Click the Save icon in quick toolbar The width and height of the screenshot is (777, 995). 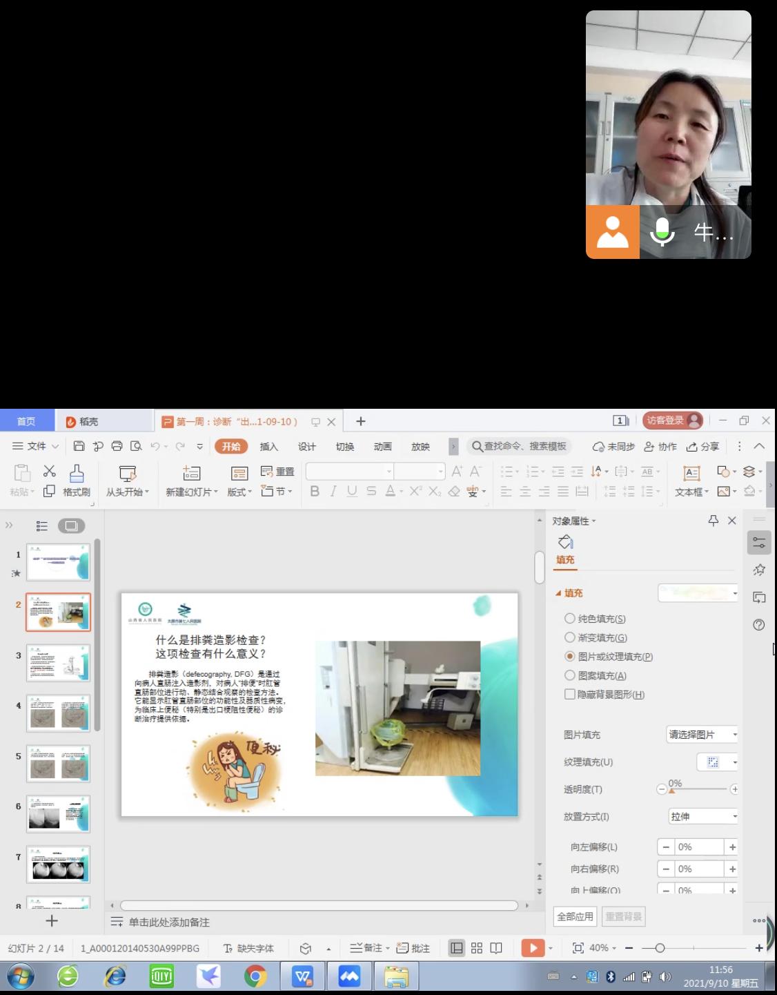79,446
